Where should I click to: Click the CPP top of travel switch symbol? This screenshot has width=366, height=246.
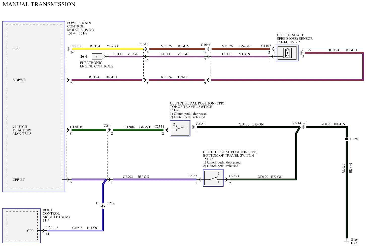[180, 128]
